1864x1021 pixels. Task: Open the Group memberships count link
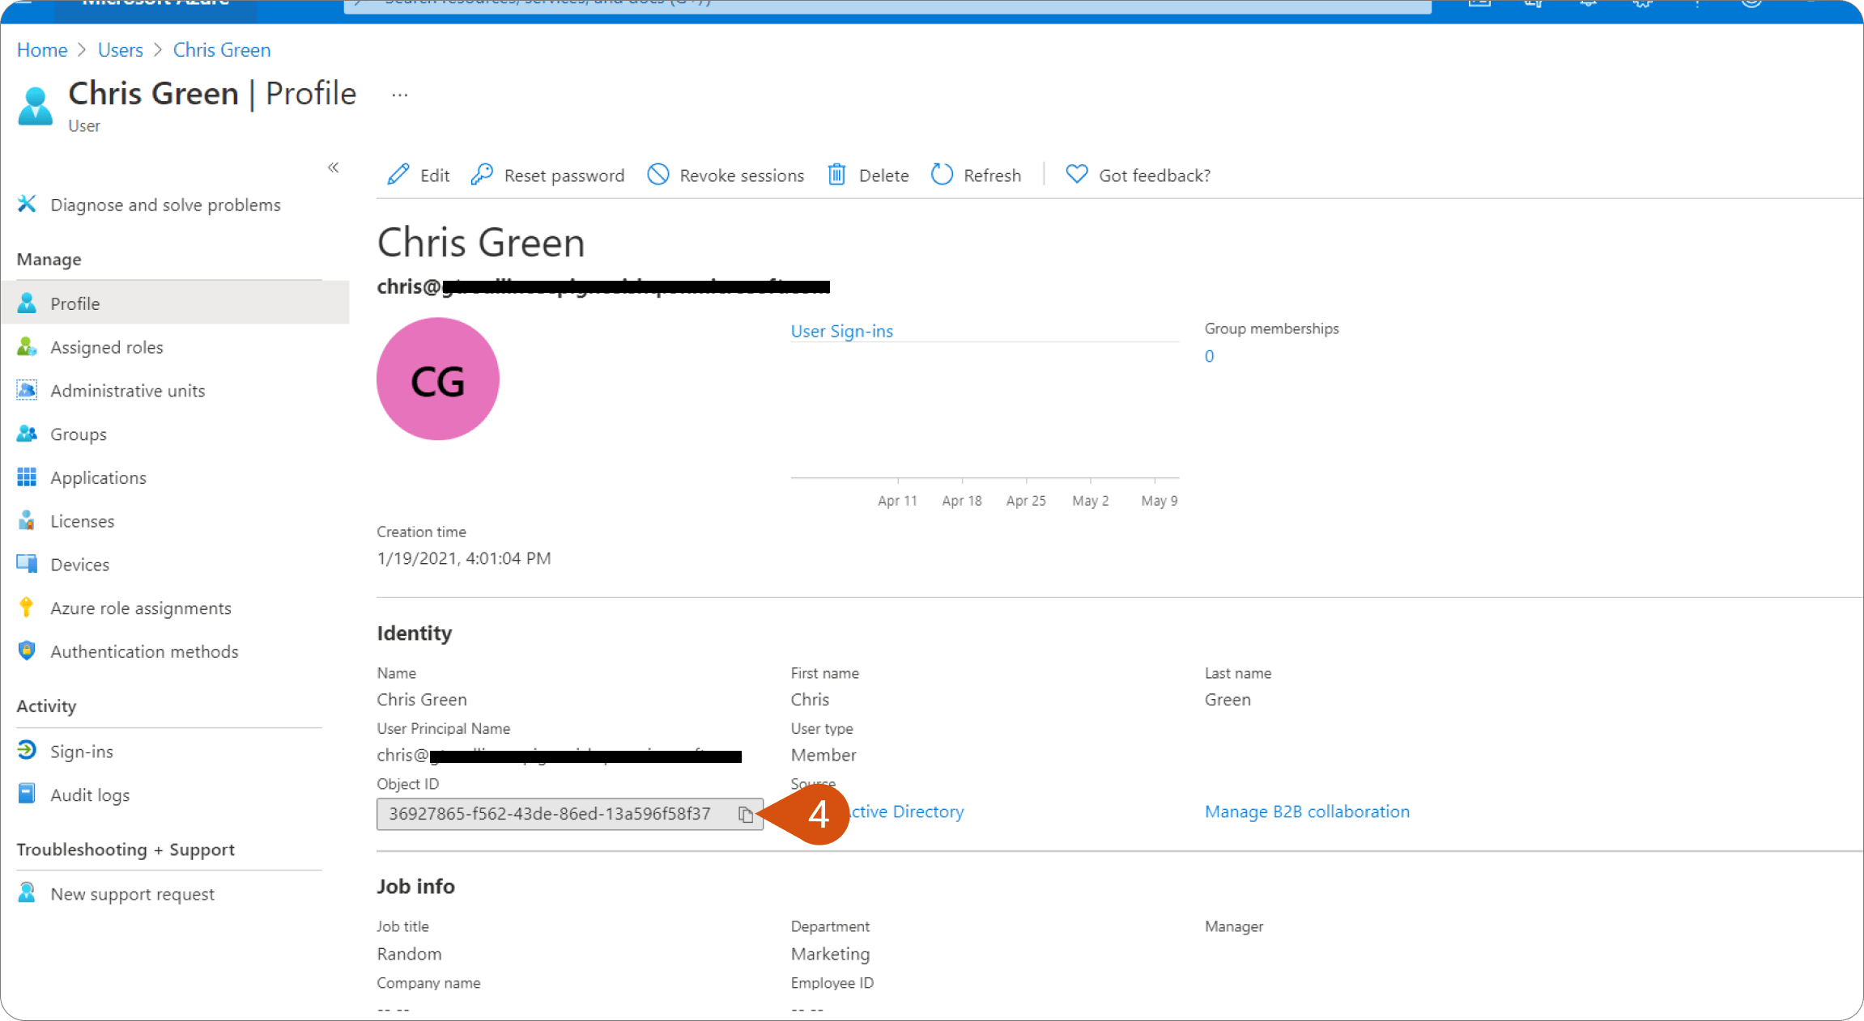1209,356
